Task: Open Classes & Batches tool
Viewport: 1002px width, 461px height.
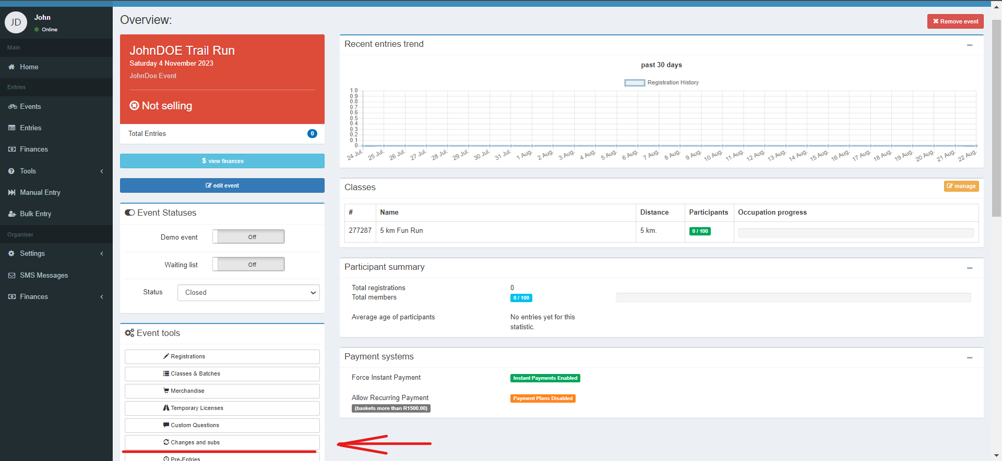Action: pyautogui.click(x=222, y=373)
